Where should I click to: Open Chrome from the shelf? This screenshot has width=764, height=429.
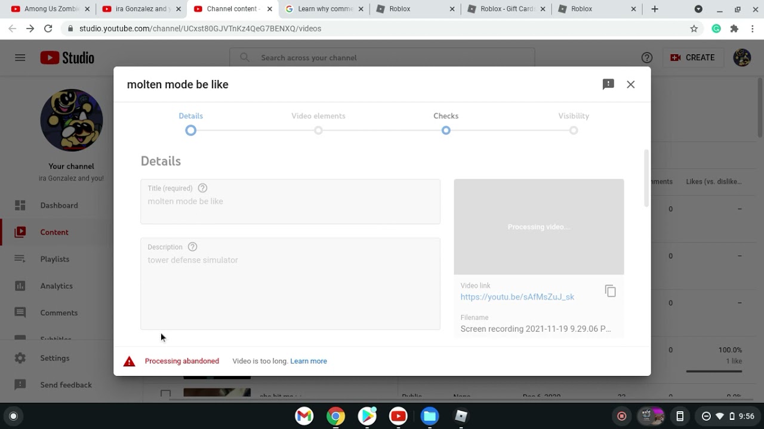click(x=335, y=416)
